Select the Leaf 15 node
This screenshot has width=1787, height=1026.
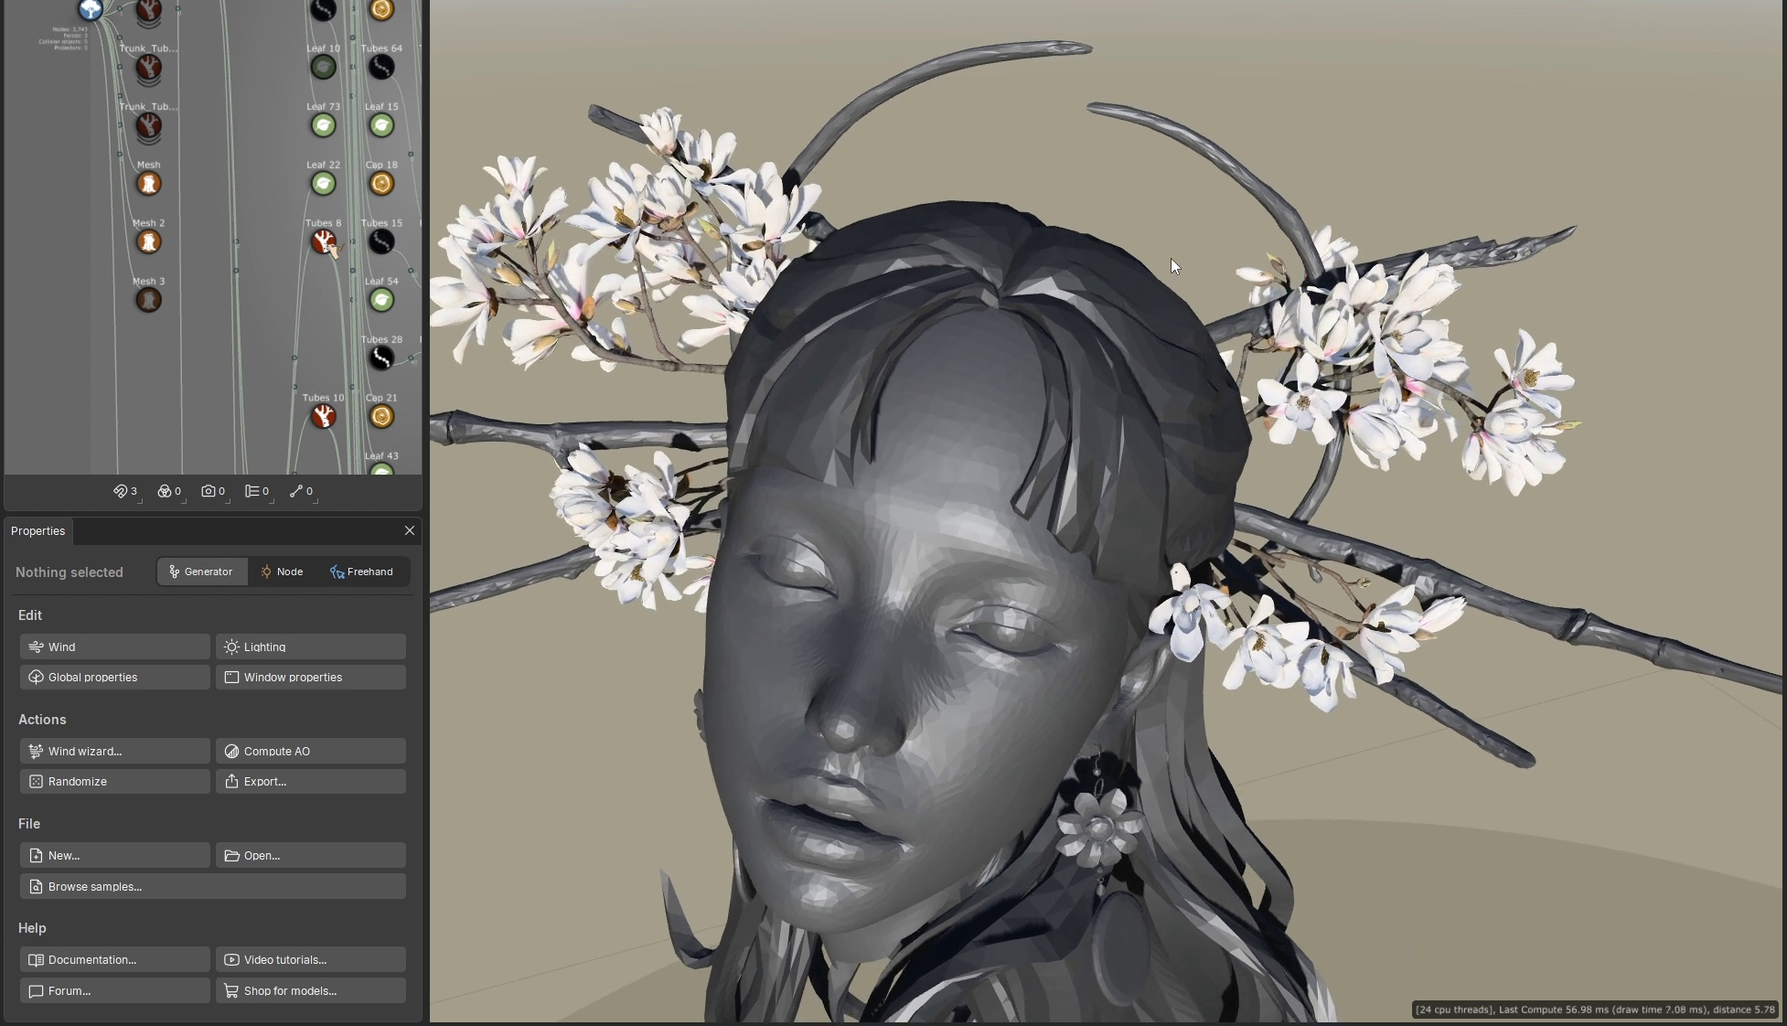click(381, 125)
